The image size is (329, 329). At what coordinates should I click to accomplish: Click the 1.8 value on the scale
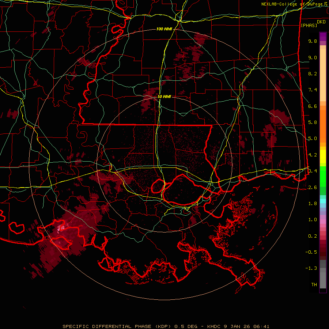(x=313, y=204)
